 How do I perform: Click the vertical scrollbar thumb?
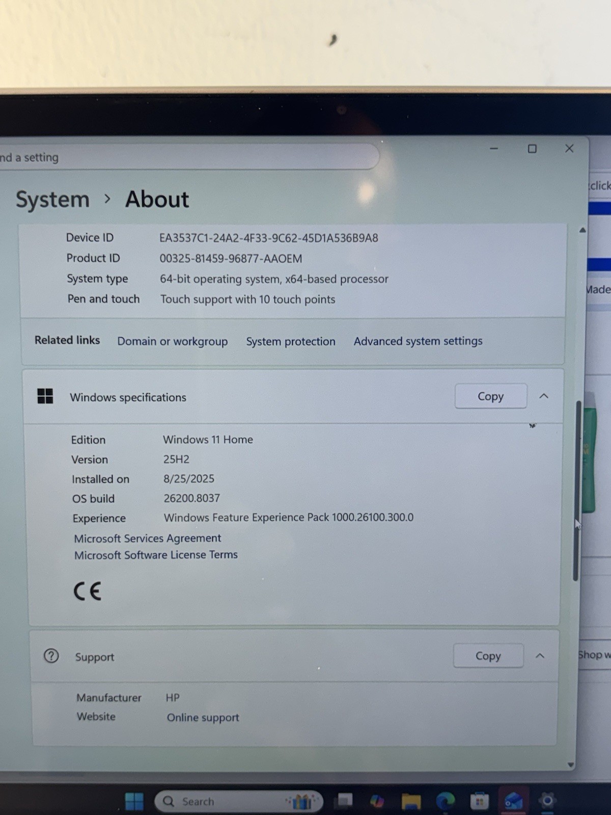point(576,491)
